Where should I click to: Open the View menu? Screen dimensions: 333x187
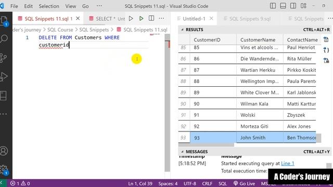pyautogui.click(x=71, y=6)
